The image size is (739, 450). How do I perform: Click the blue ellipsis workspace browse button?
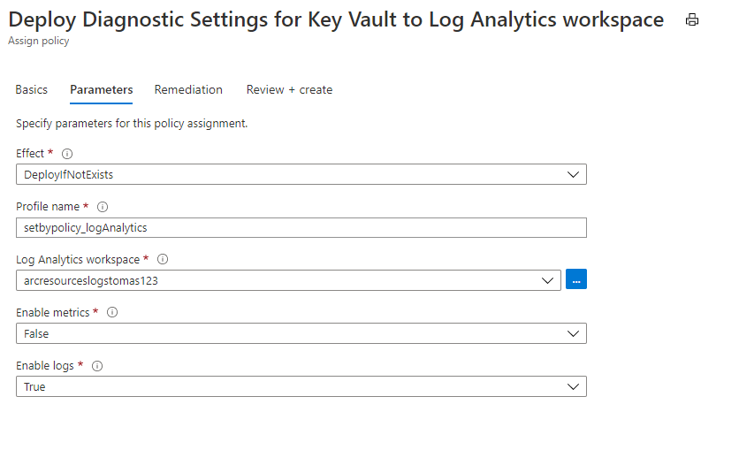tap(576, 279)
